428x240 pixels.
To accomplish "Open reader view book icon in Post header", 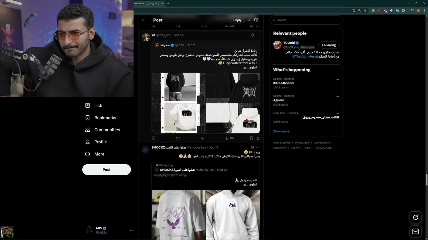I will coord(256,20).
